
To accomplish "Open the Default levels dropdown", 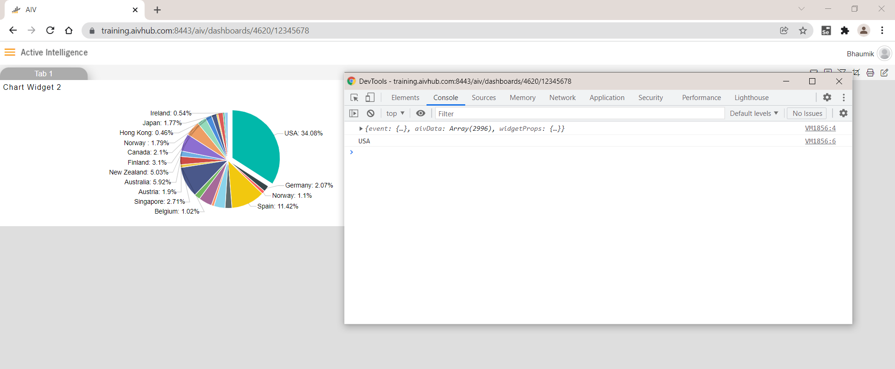I will (754, 113).
